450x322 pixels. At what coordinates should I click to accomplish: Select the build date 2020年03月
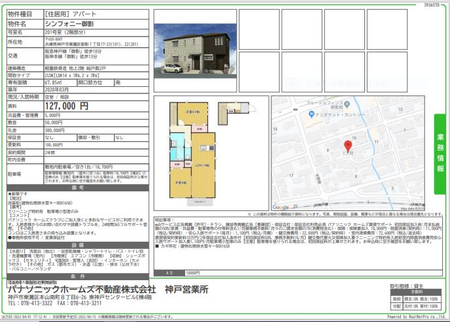tap(56, 89)
